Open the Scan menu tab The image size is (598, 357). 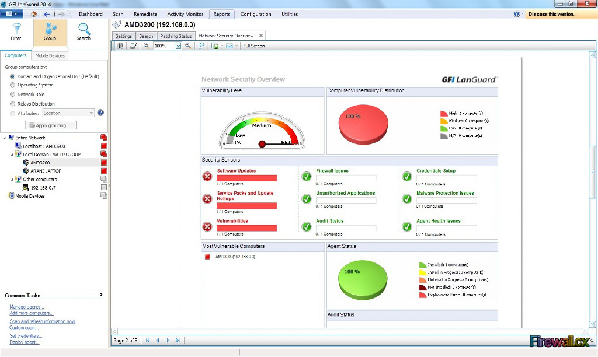(x=118, y=14)
